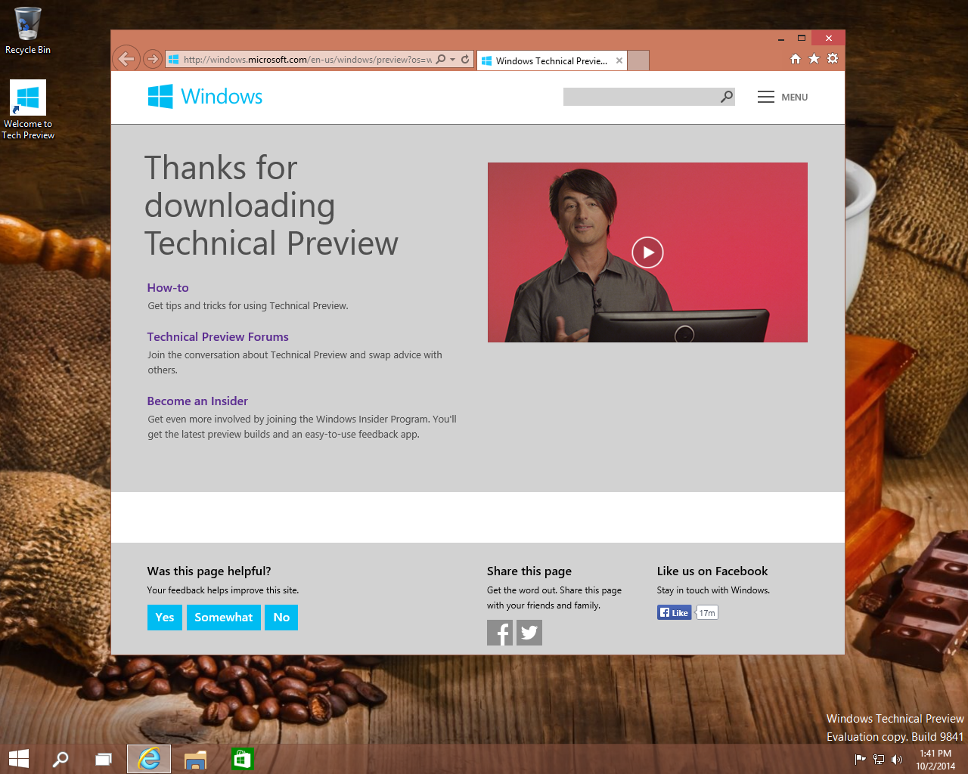Answer Yes to page helpful question
The height and width of the screenshot is (774, 968).
[165, 618]
